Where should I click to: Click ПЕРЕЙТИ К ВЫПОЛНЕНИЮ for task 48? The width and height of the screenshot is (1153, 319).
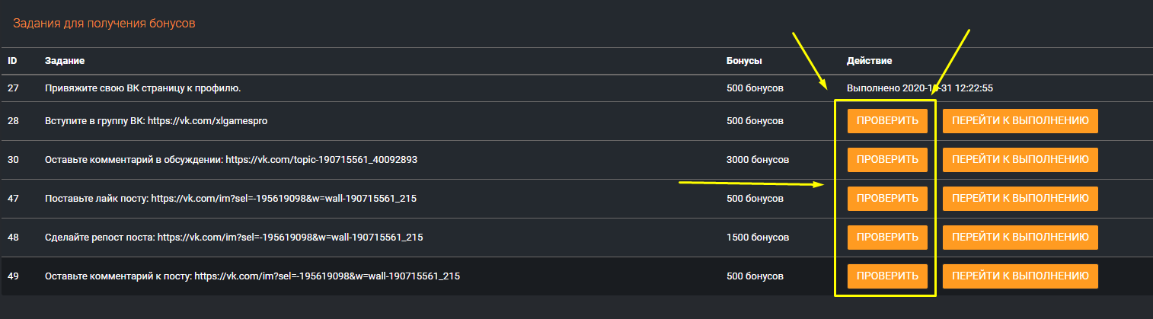1020,238
